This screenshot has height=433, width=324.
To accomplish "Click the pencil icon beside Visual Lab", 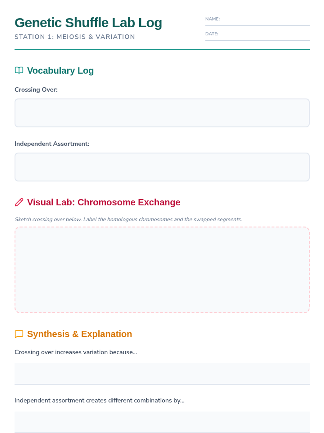I will click(x=19, y=202).
